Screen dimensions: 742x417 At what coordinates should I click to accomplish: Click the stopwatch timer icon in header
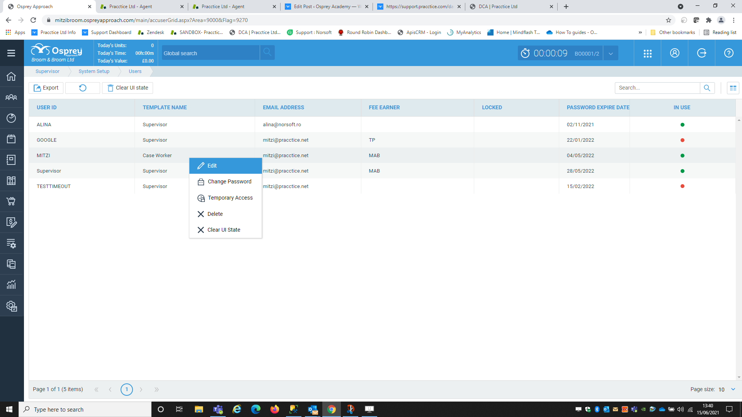coord(526,53)
